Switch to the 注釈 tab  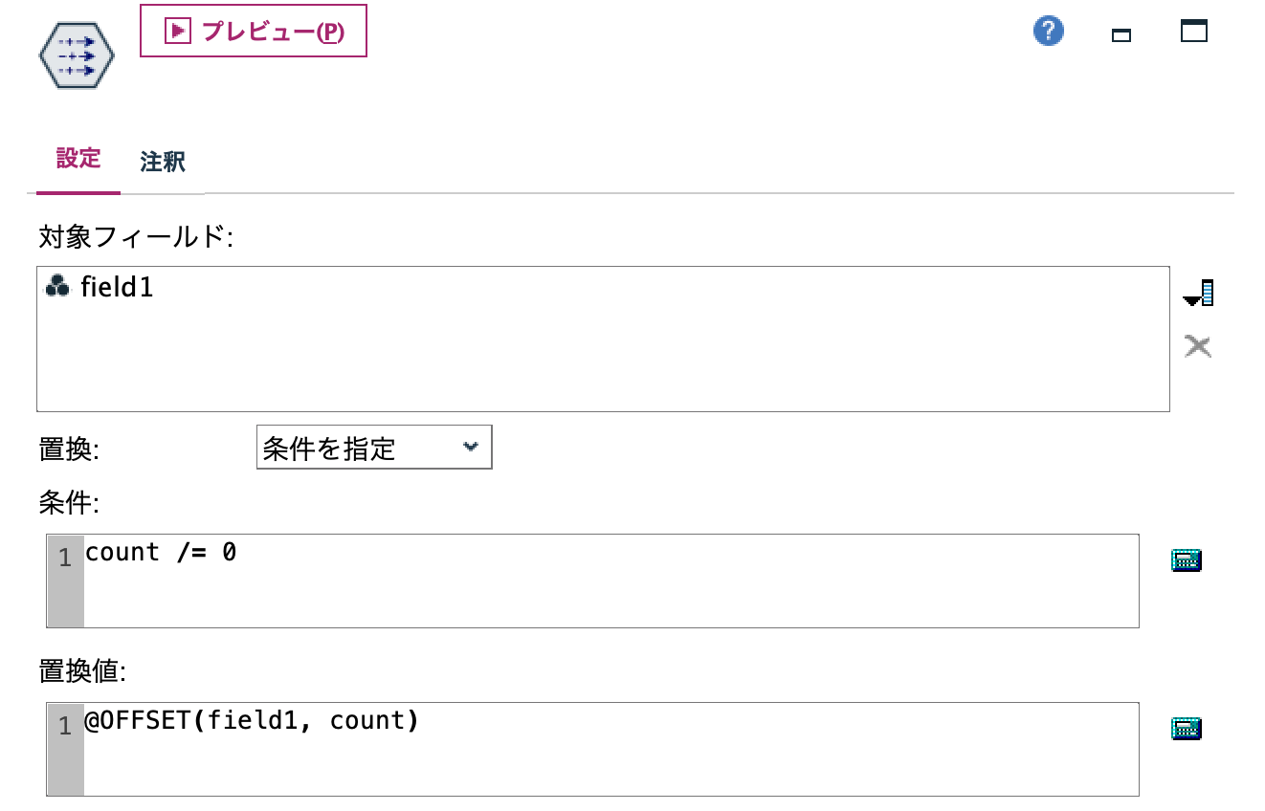tap(161, 159)
